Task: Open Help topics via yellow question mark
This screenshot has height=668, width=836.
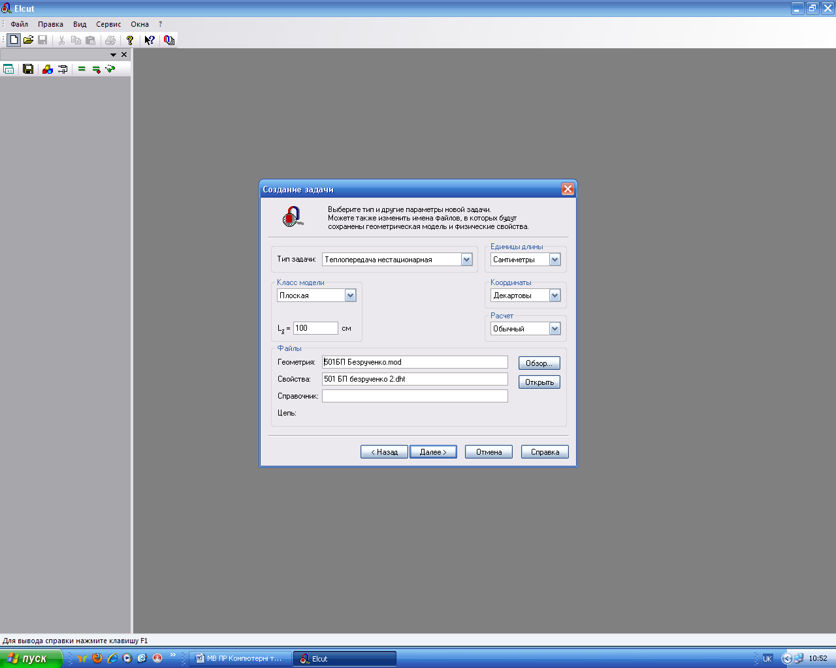Action: click(x=130, y=40)
